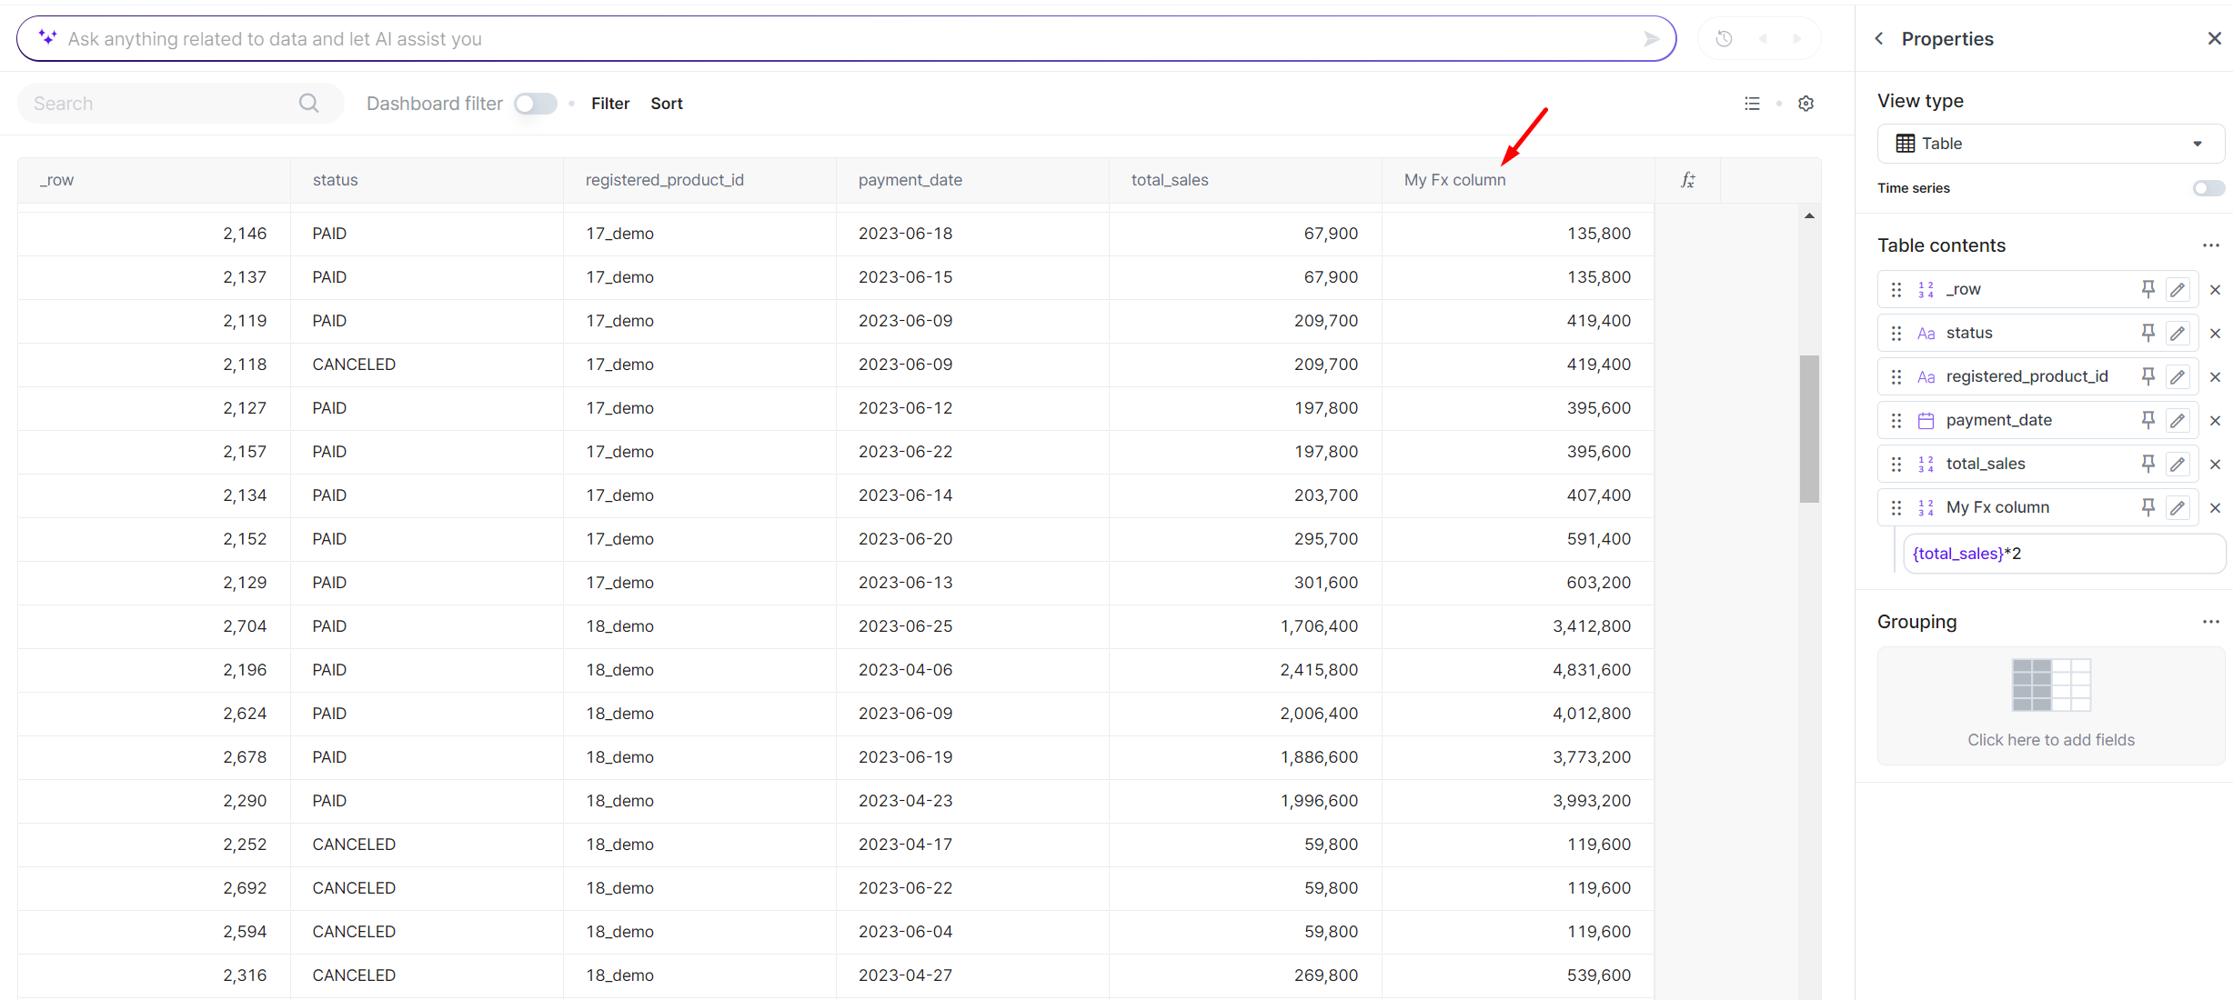Toggle the Dashboard filter switch
This screenshot has width=2233, height=1000.
pos(535,104)
